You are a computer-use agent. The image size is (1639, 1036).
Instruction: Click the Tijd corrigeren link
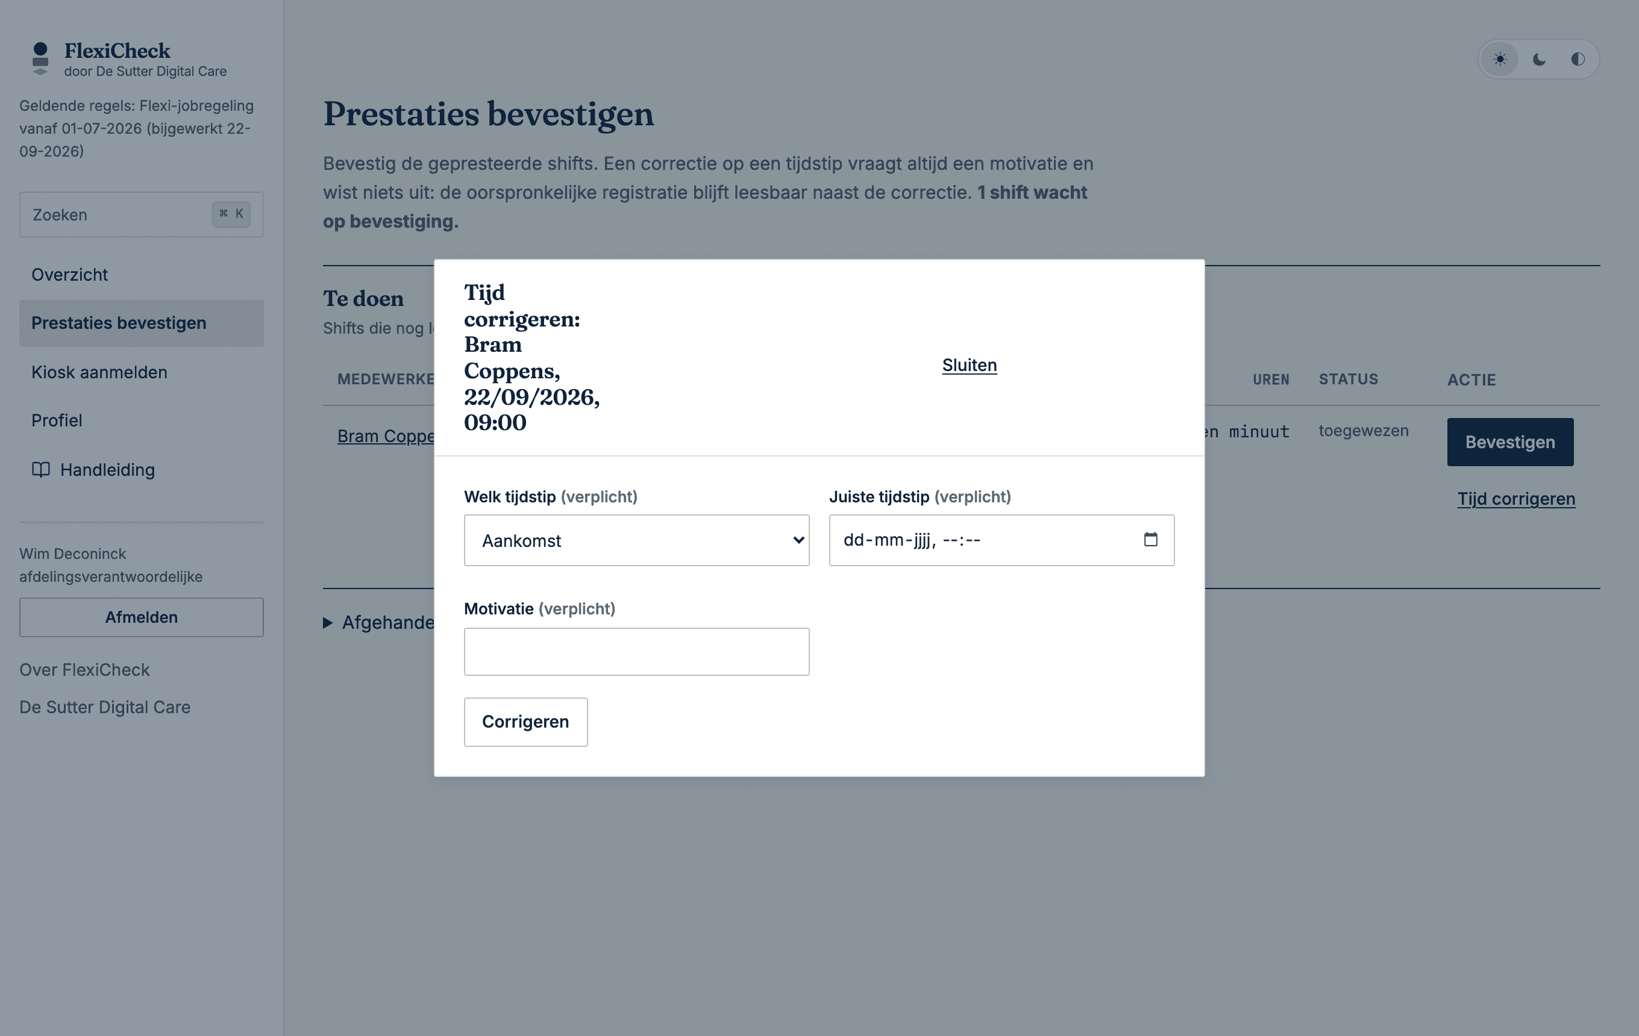[x=1516, y=499]
